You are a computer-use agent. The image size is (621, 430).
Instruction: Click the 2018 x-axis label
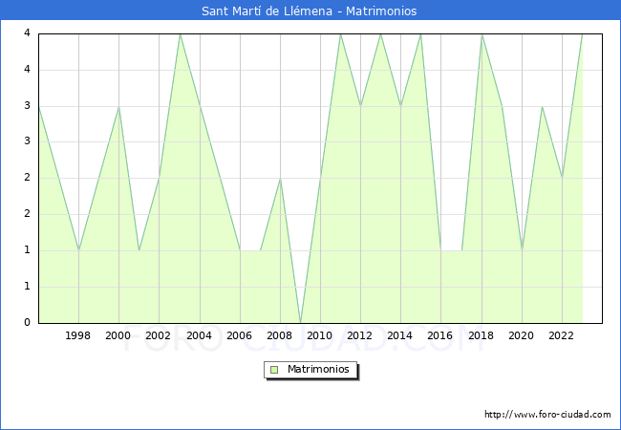point(481,335)
